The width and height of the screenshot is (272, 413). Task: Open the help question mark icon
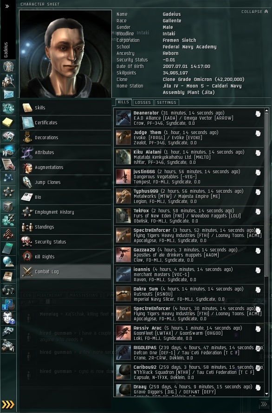pos(8,304)
